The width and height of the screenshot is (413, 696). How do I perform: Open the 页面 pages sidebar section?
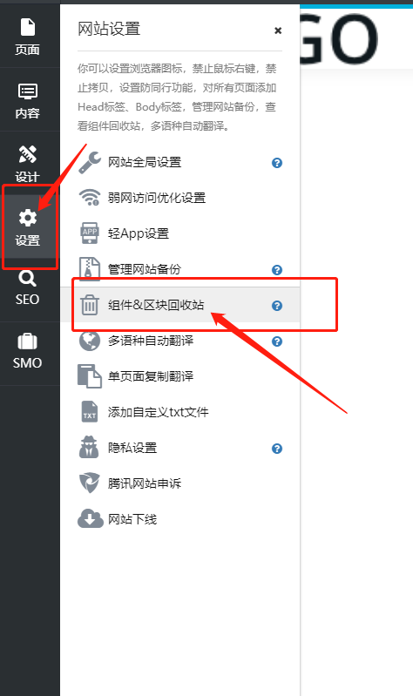pos(28,37)
